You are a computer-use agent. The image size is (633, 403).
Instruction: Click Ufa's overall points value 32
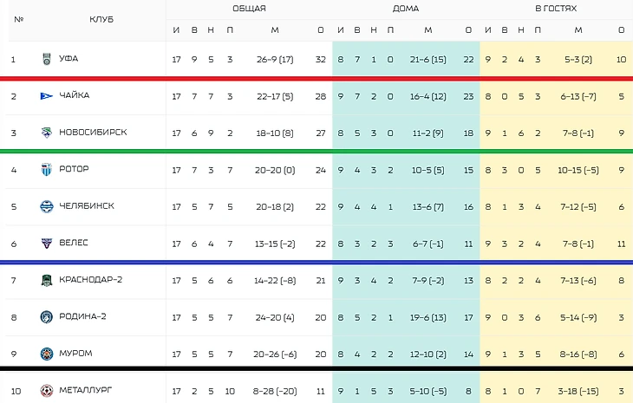click(x=321, y=60)
